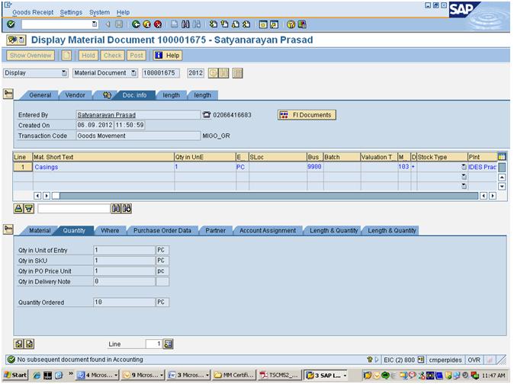Viewport: 514px width, 384px height.
Task: Click the green Back arrow icon
Action: point(136,24)
